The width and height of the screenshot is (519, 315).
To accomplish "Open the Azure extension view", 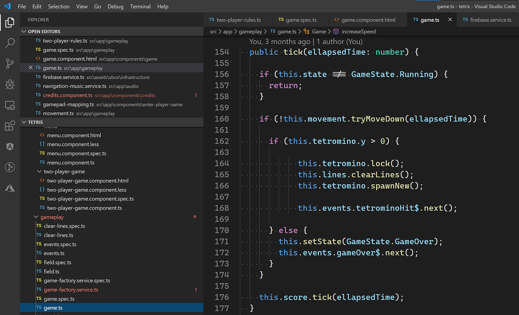I will [10, 188].
